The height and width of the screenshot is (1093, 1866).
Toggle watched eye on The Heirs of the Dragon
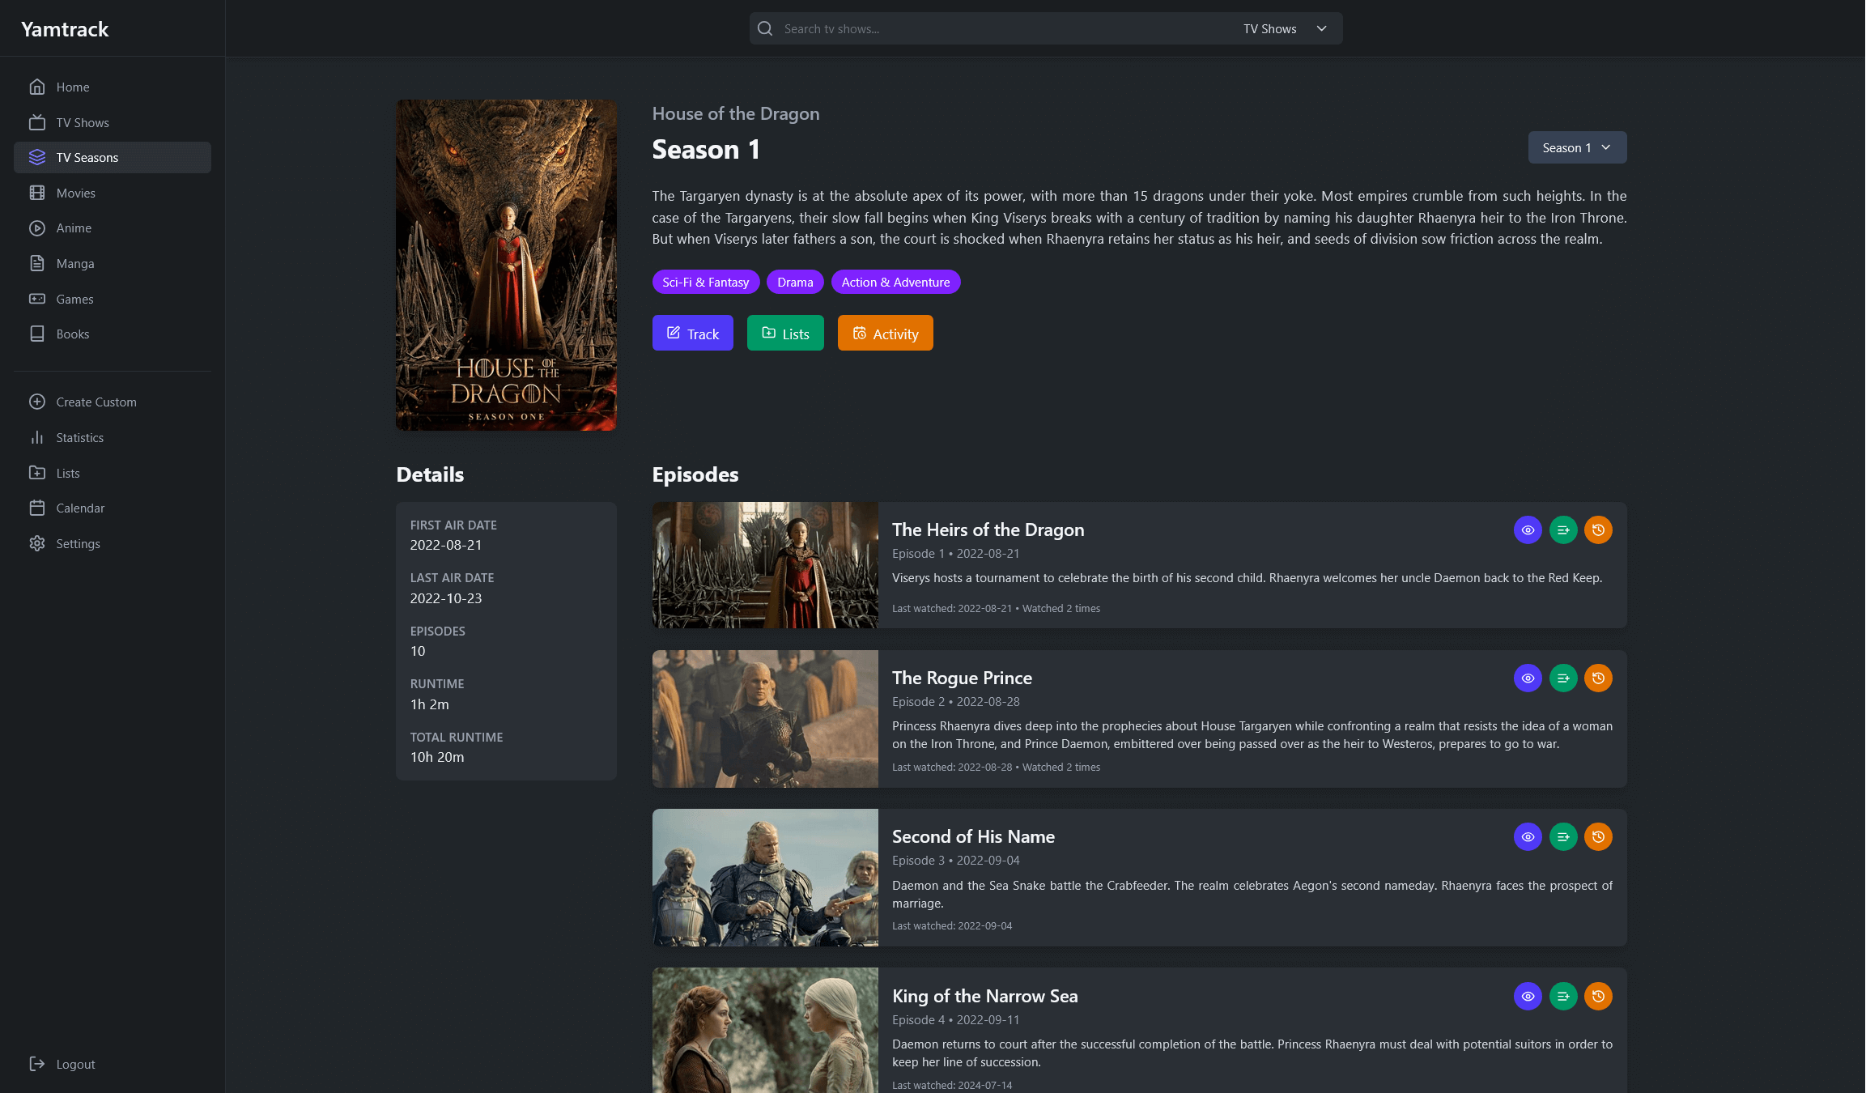1528,530
